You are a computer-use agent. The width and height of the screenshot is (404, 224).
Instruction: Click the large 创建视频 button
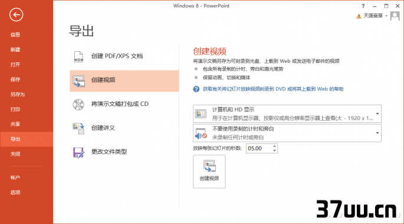[209, 171]
